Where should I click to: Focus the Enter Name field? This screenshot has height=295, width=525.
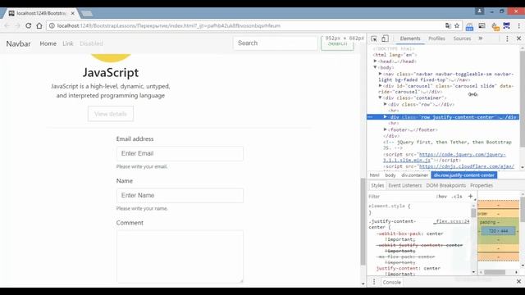tap(180, 195)
